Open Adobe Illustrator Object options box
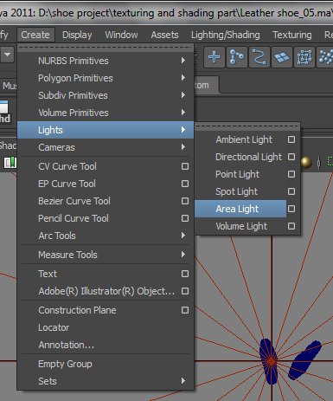Screen dimensions: 333x401 pos(185,291)
